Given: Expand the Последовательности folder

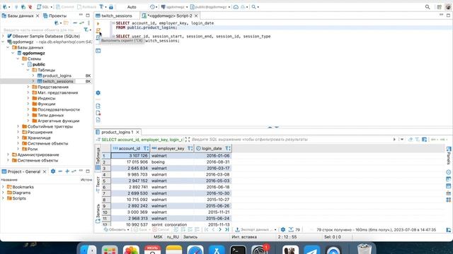Looking at the screenshot, I should [x=28, y=109].
